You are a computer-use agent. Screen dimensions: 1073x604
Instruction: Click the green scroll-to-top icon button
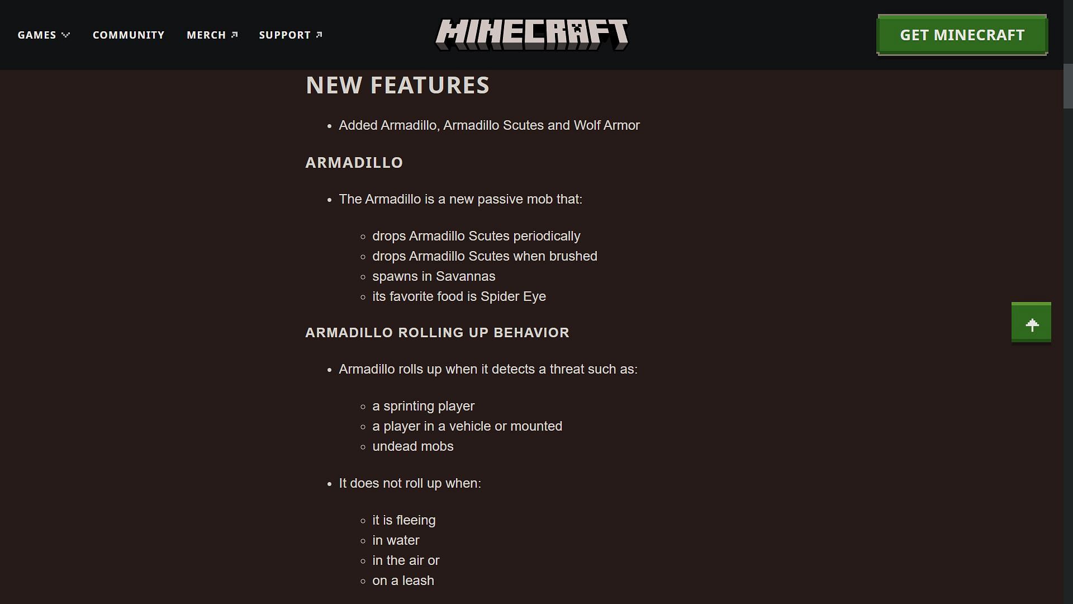coord(1032,323)
